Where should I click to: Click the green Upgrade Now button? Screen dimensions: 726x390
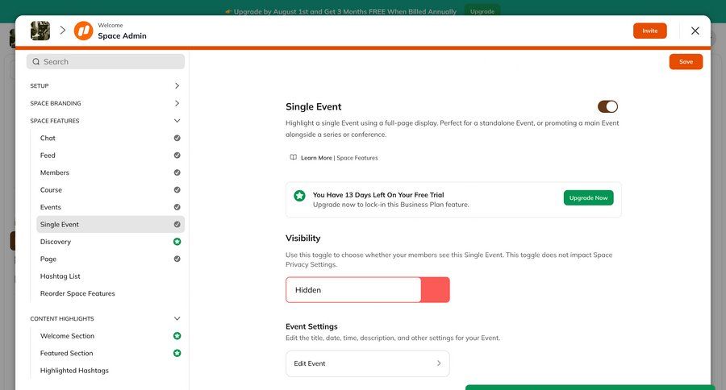[x=588, y=197]
